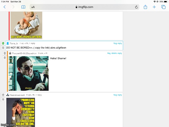
Task: Open the AA reader text-size menu
Action: [x=33, y=7]
